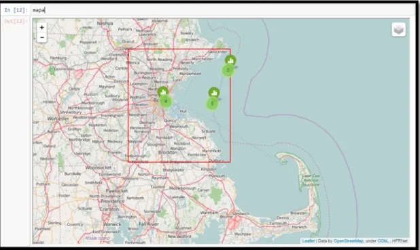Viewport: 420px width, 250px height.
Task: Click the Framingham label
Action: 112,116
